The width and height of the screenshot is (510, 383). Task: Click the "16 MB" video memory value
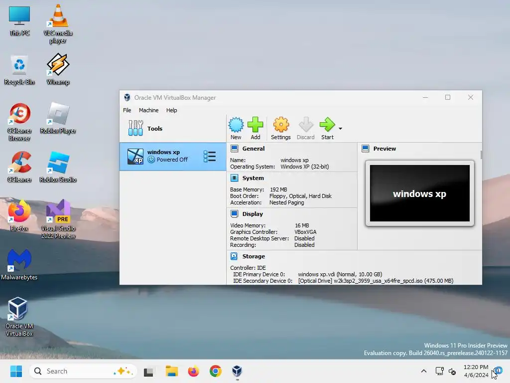pyautogui.click(x=302, y=225)
